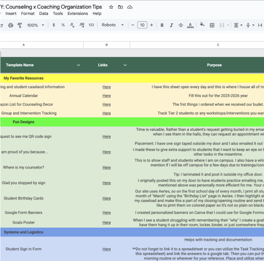Open Here link for Group and Intervention Tracking

(x=107, y=113)
